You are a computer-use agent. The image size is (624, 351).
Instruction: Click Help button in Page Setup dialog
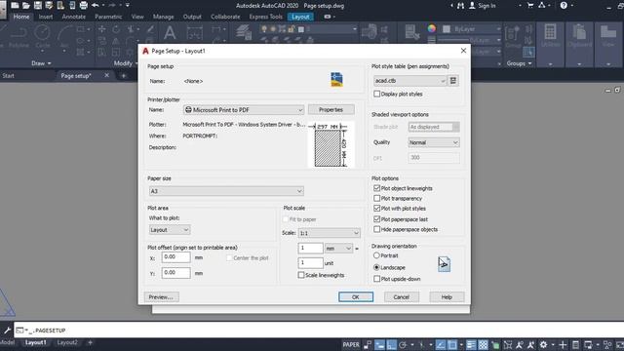[447, 296]
